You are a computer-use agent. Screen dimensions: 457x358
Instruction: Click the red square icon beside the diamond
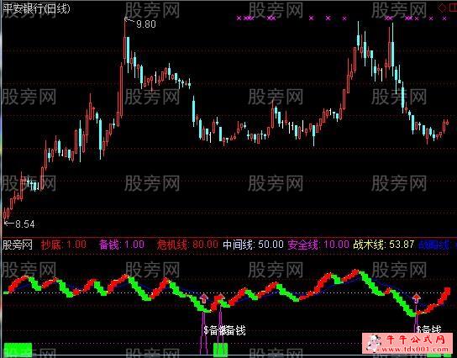click(453, 8)
